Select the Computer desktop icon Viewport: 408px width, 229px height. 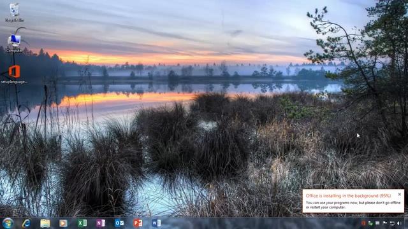click(14, 43)
